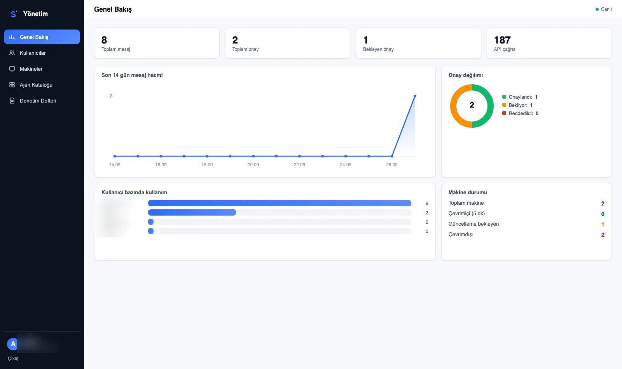Click the green Onaylandı legend swatch
This screenshot has width=622, height=369.
[504, 97]
